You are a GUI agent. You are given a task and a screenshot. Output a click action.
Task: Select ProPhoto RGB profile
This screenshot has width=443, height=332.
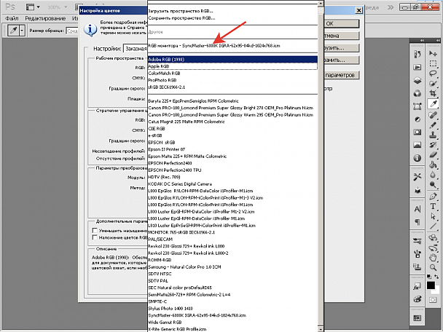pyautogui.click(x=233, y=80)
